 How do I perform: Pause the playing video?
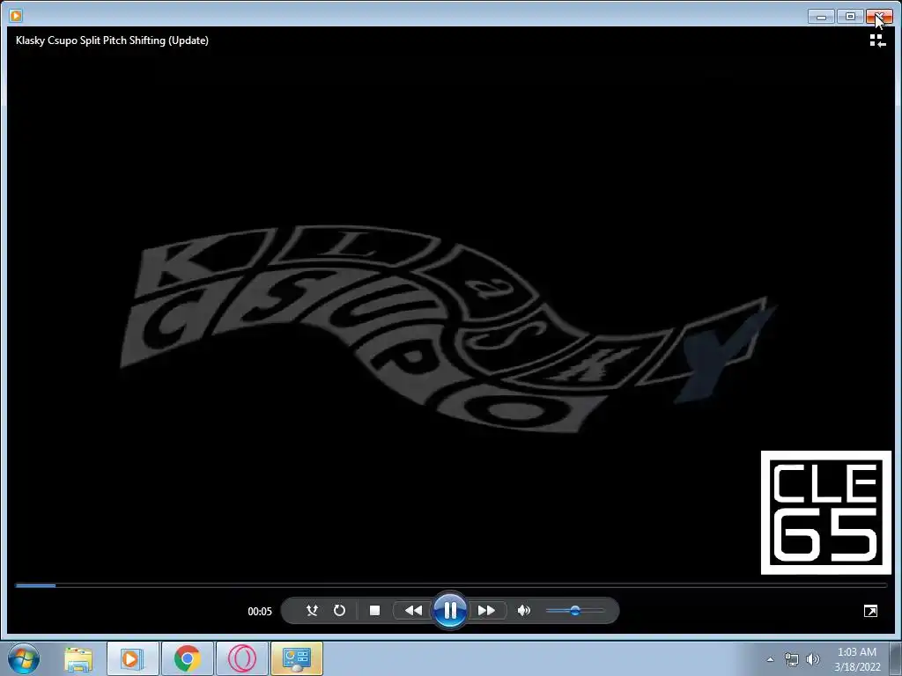click(450, 611)
